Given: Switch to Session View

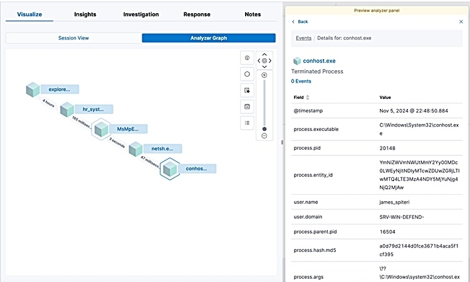Looking at the screenshot, I should coord(74,38).
